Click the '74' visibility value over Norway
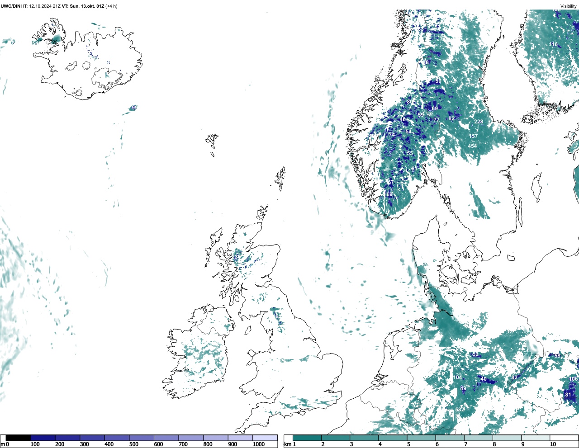The height and width of the screenshot is (448, 579). pyautogui.click(x=392, y=135)
